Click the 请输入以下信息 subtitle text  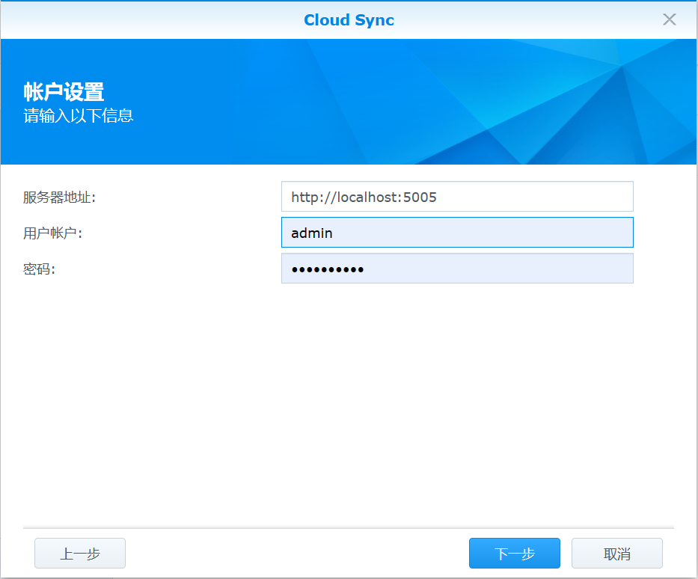79,116
